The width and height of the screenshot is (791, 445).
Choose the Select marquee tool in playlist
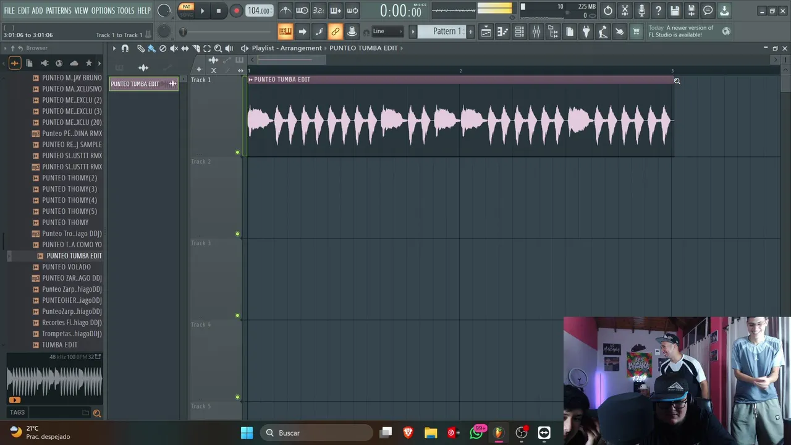[x=207, y=48]
